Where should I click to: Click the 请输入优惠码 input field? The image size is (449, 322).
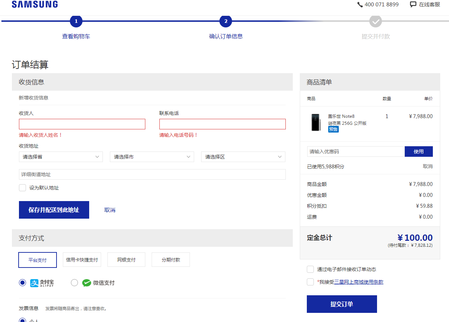click(356, 152)
